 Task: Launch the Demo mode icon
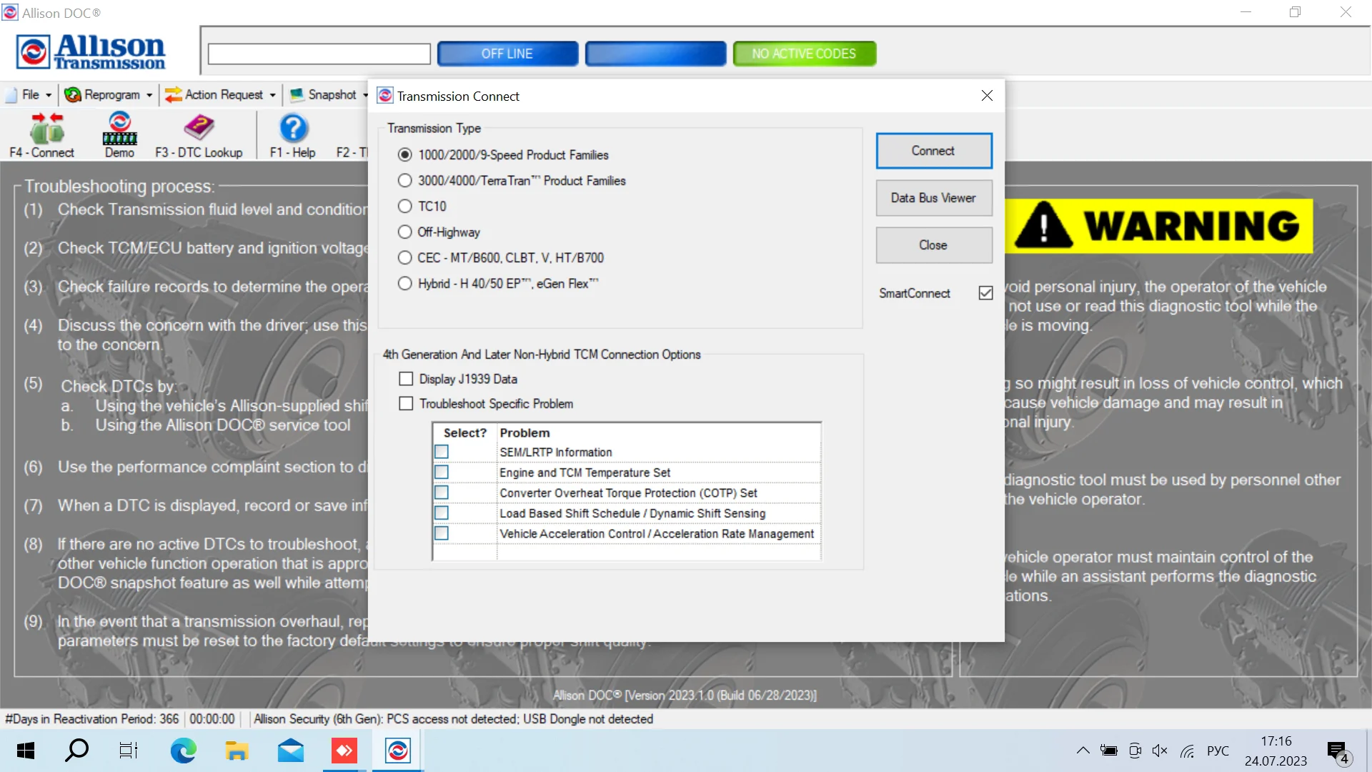coord(119,129)
